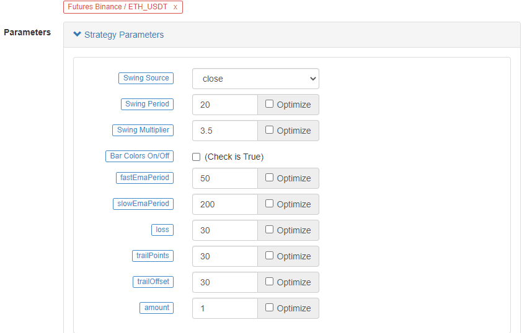The image size is (527, 333).
Task: Remove the Futures Binance ETH_USDT tag
Action: click(x=175, y=7)
